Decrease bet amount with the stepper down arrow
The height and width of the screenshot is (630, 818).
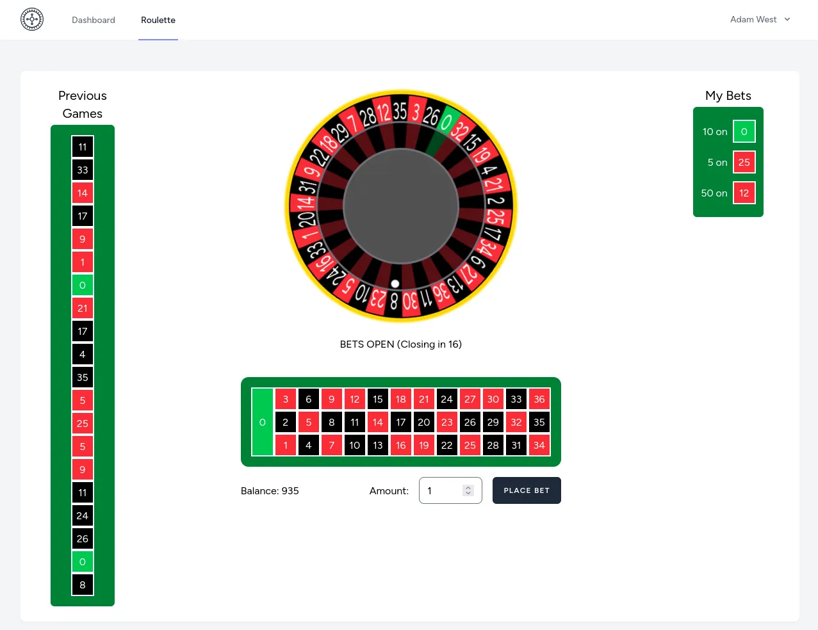click(468, 494)
